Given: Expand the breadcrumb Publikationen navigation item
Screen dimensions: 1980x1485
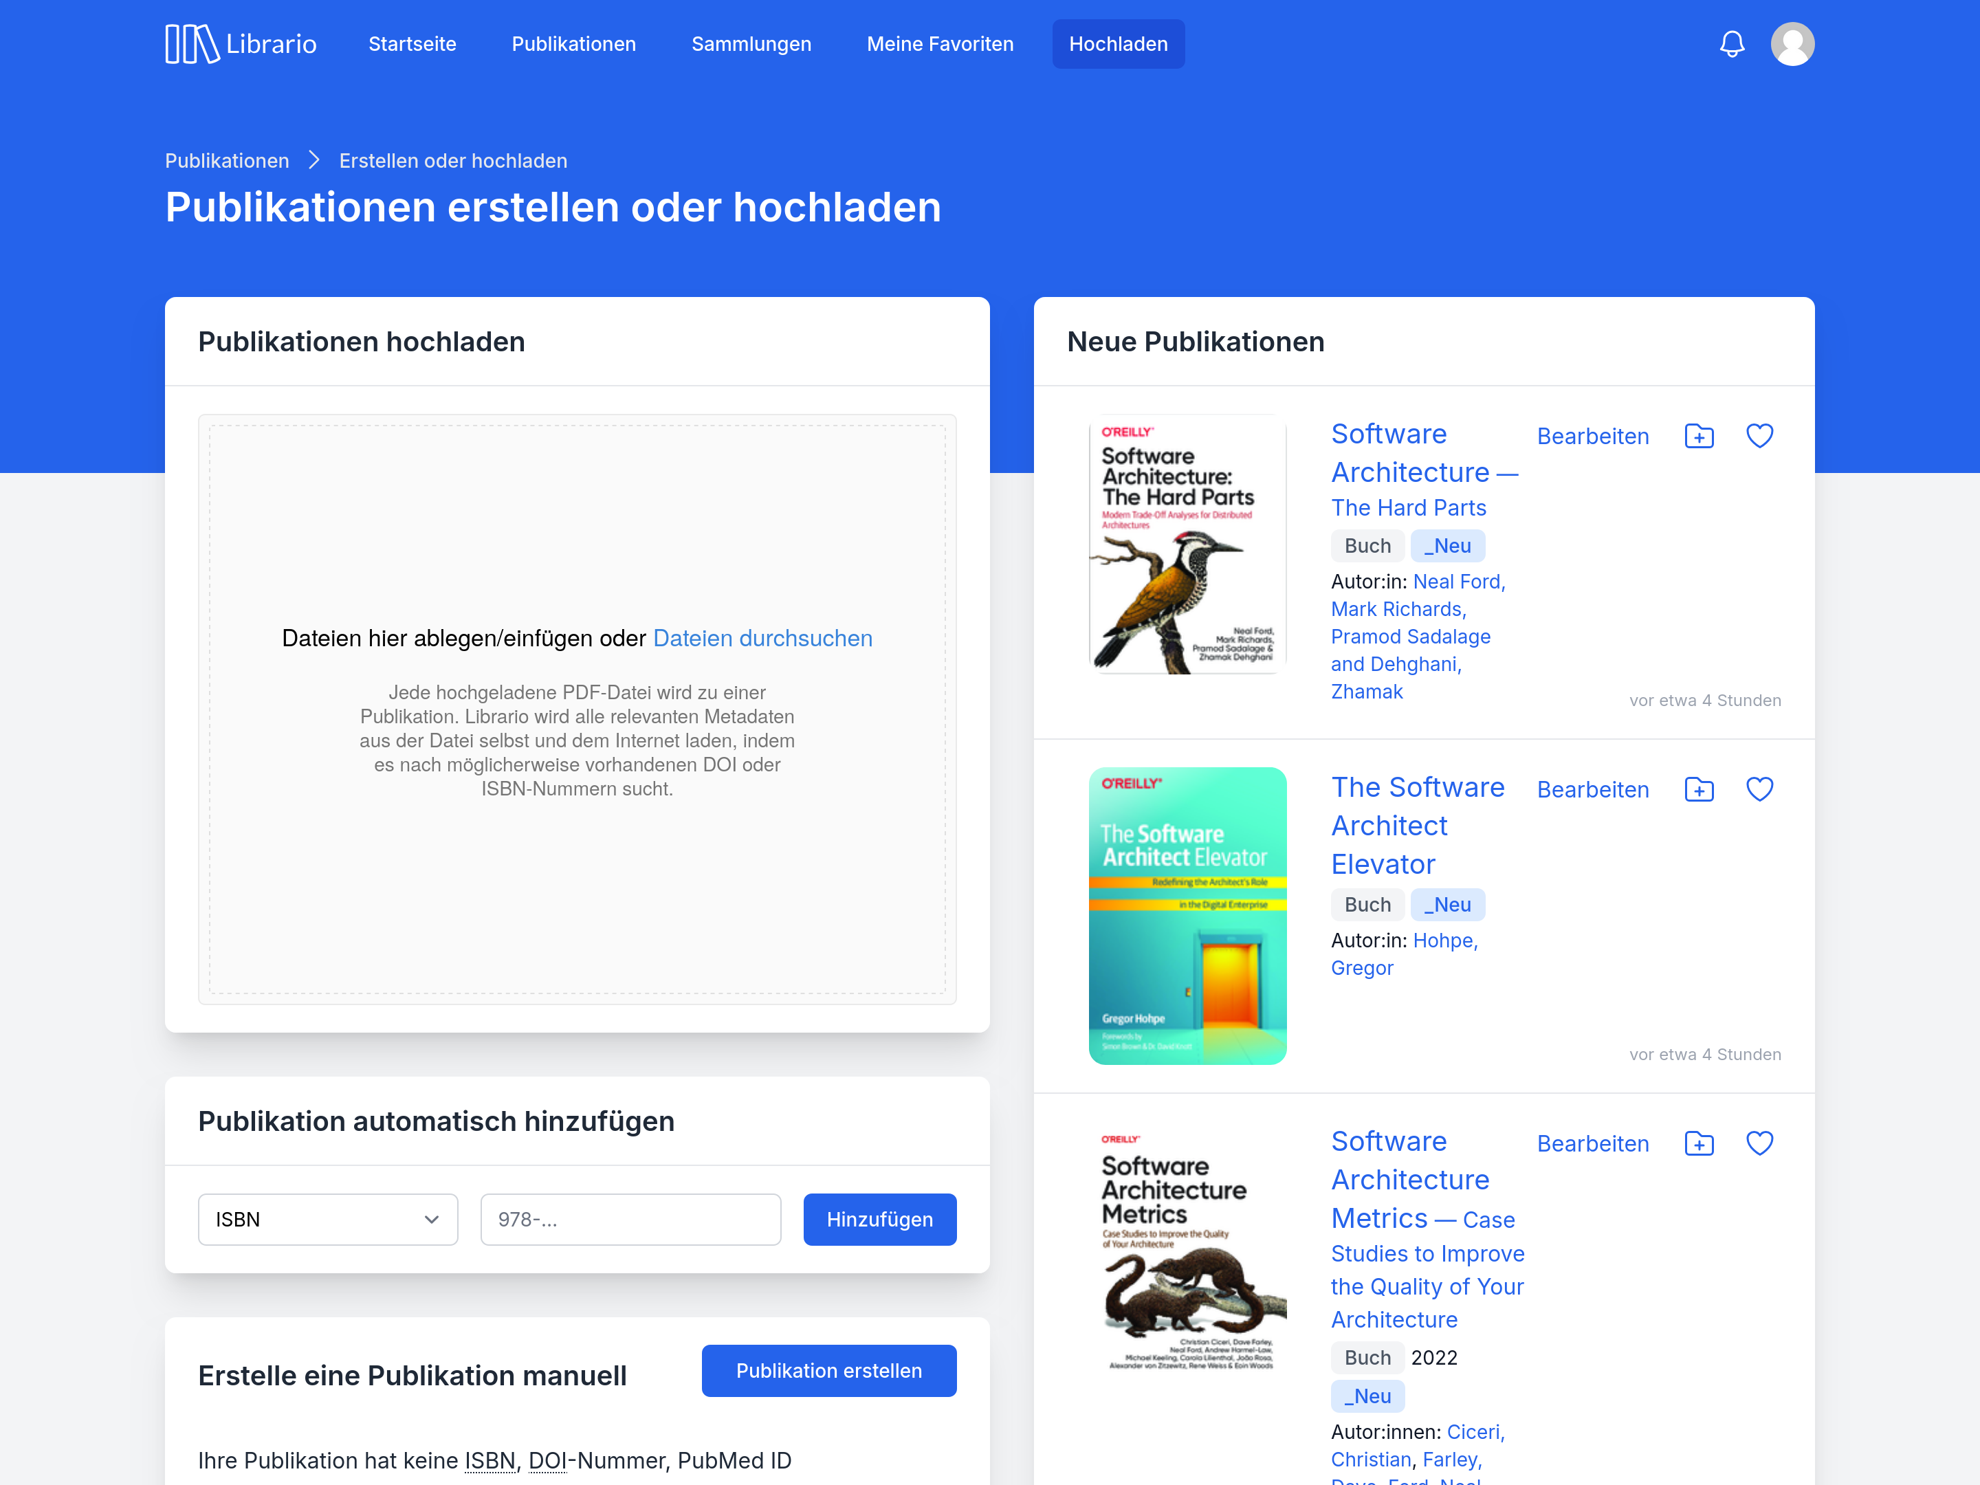Looking at the screenshot, I should [228, 161].
